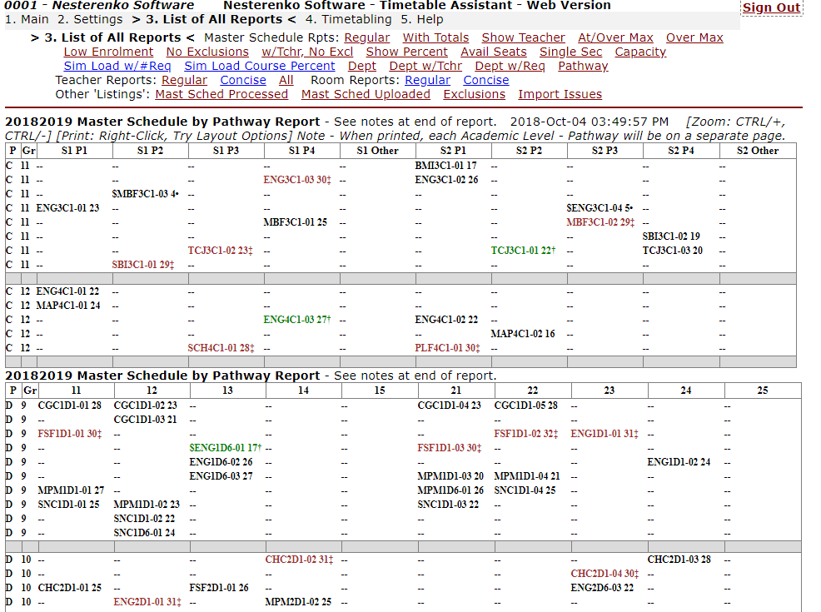
Task: Open the "Import Issues" listing
Action: (x=558, y=94)
